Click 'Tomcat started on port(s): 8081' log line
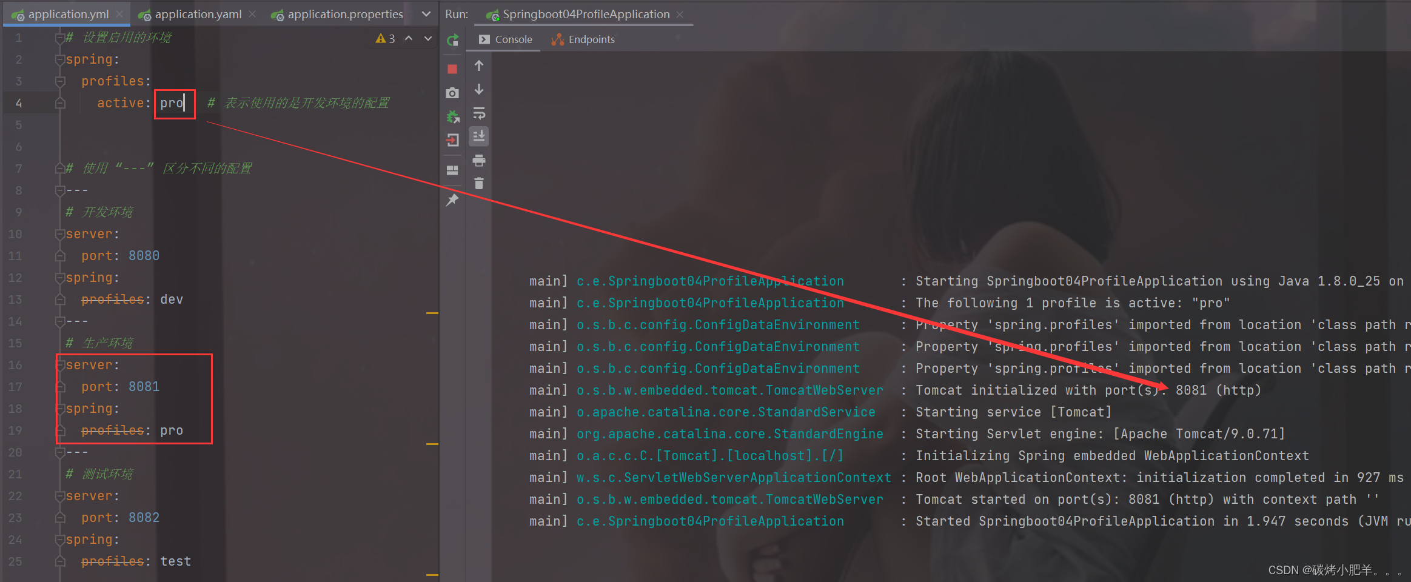The image size is (1411, 582). point(1147,500)
